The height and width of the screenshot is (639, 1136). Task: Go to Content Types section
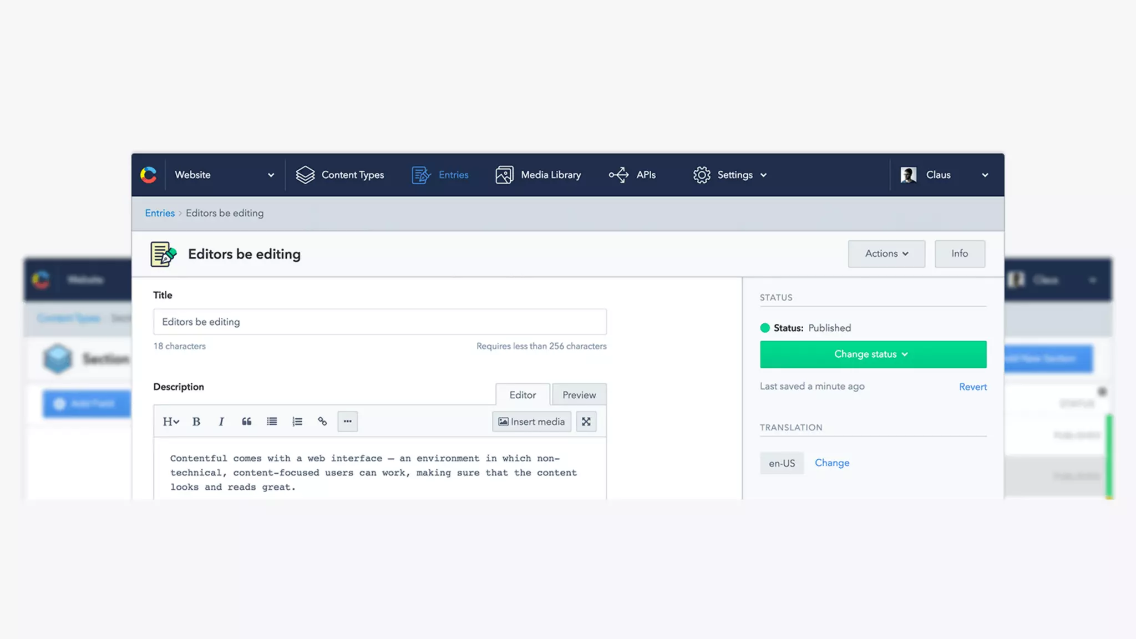(339, 175)
